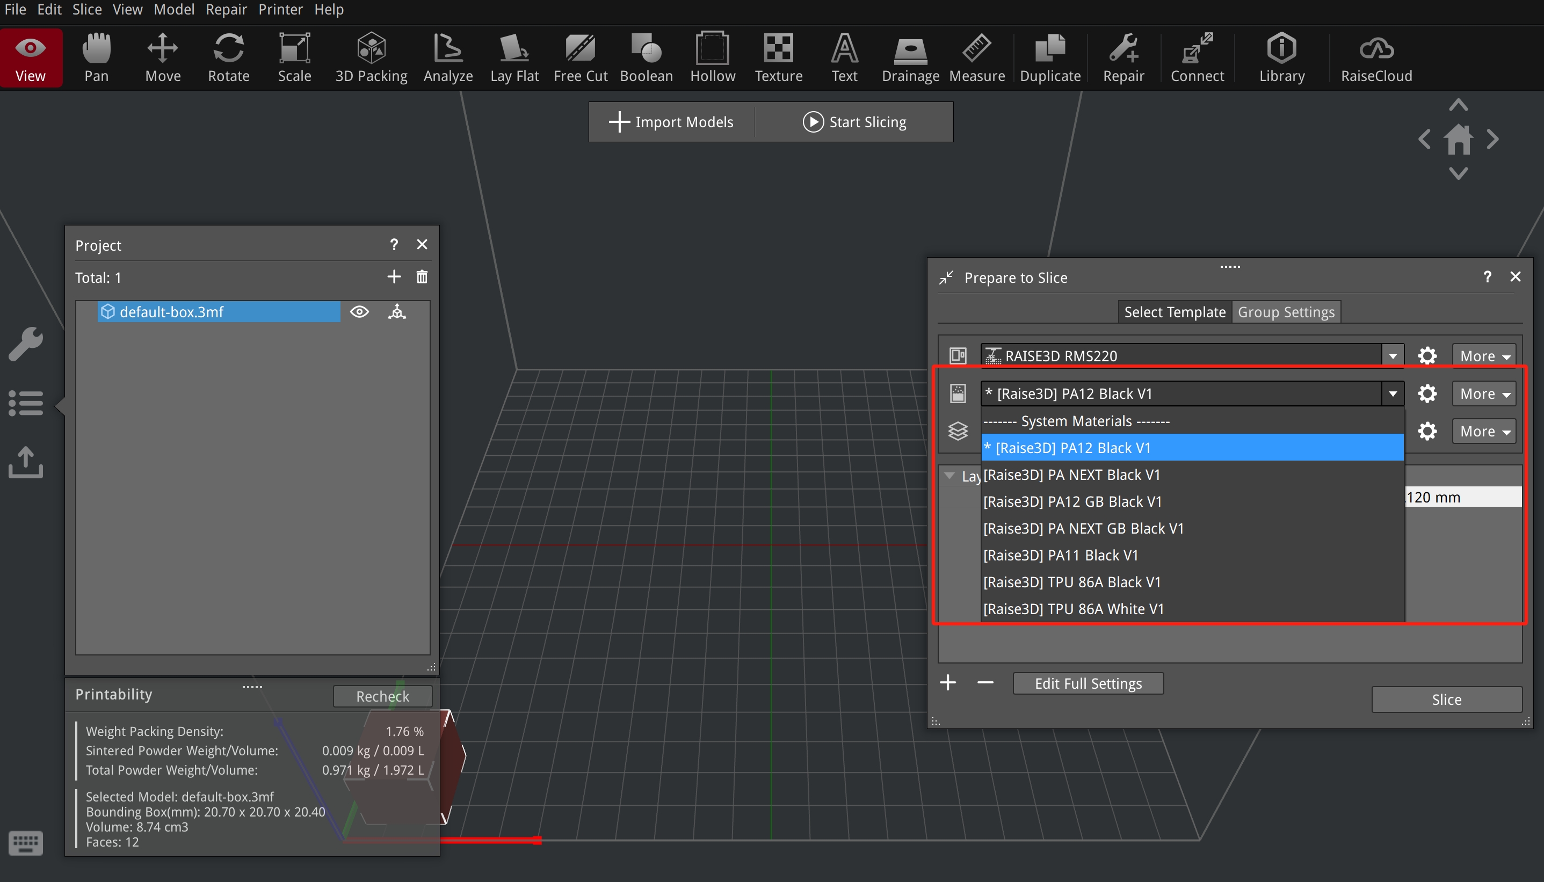Open RaiseCloud

[x=1376, y=58]
